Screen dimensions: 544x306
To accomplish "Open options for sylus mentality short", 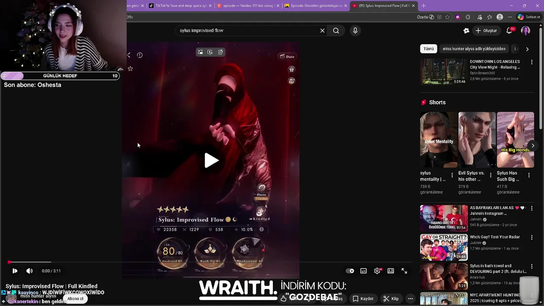I will 452,175.
